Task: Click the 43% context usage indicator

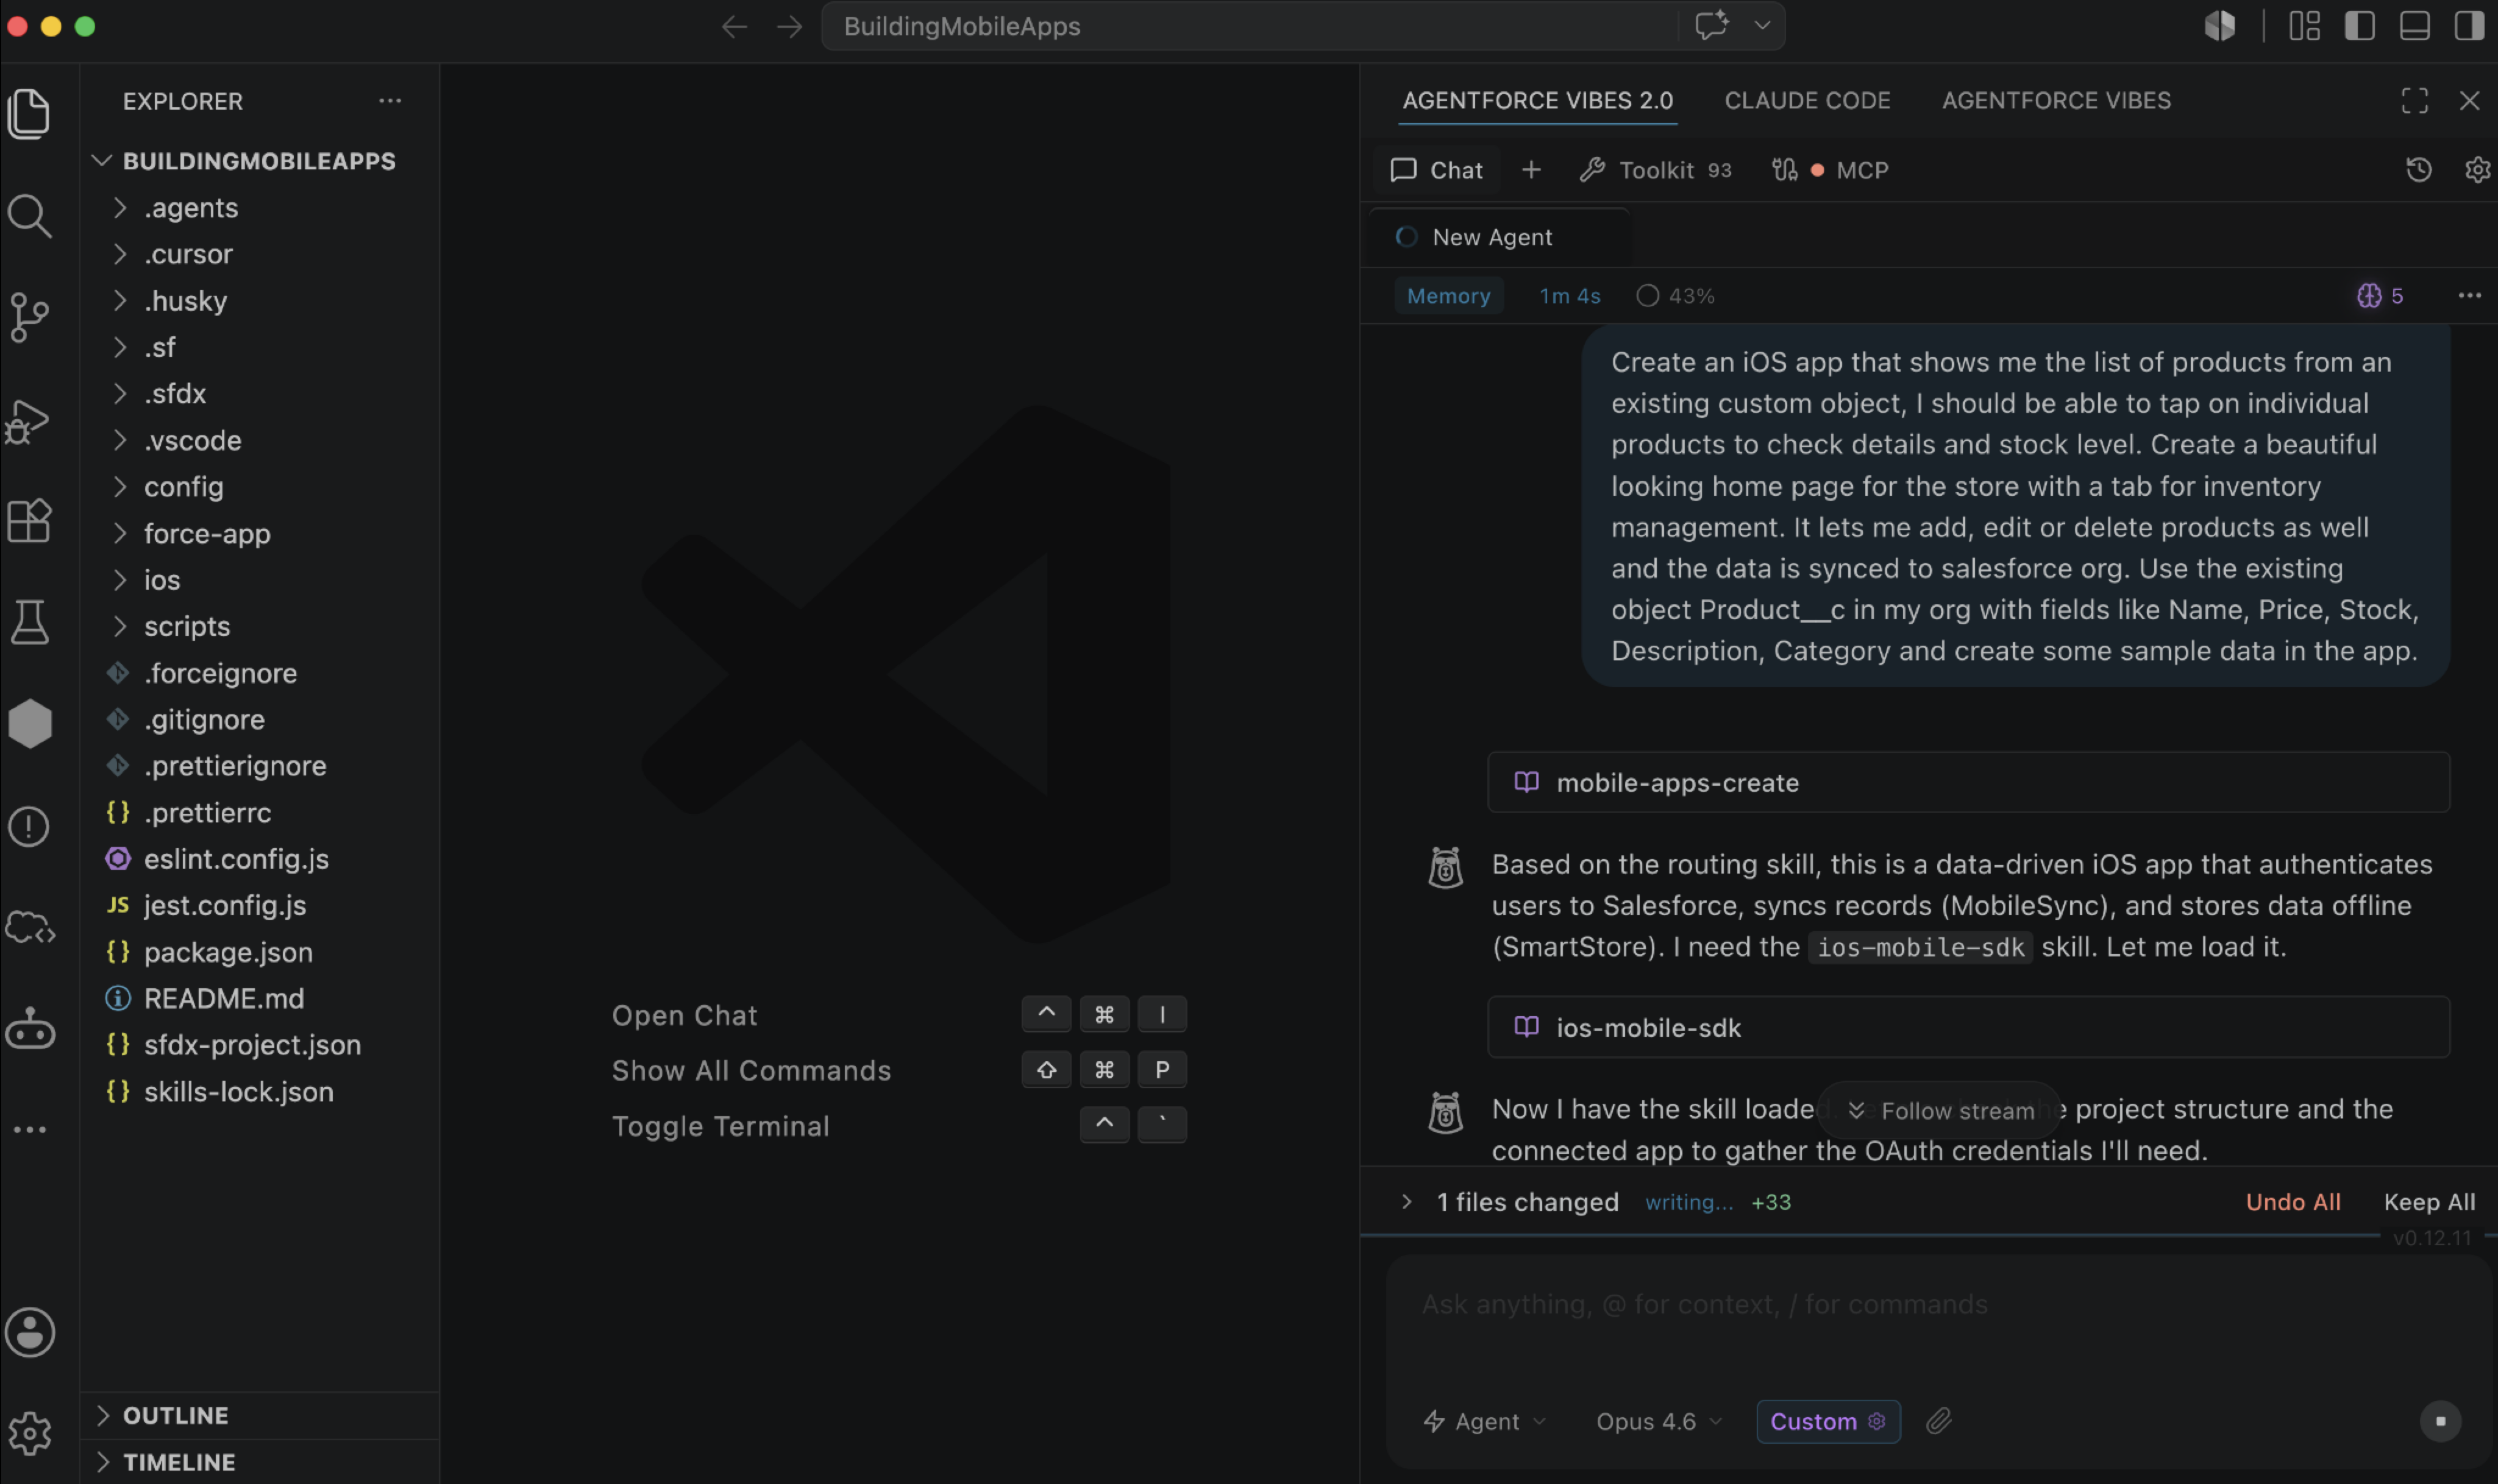Action: (1676, 296)
